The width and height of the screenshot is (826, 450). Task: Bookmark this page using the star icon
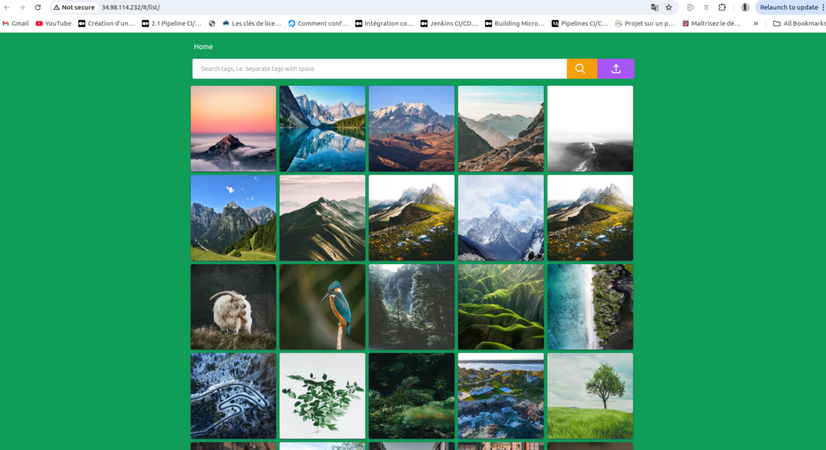668,8
